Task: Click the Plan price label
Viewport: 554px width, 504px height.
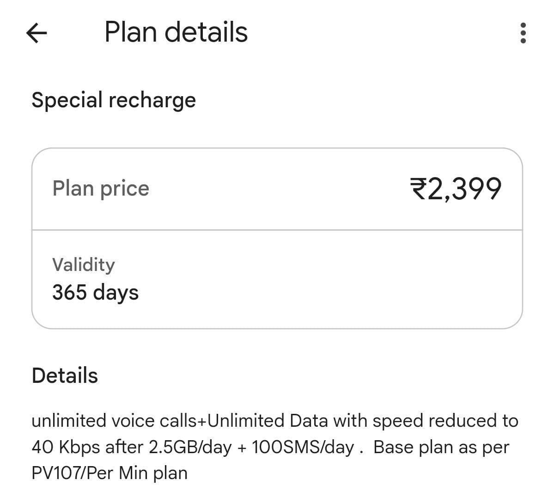Action: coord(101,189)
